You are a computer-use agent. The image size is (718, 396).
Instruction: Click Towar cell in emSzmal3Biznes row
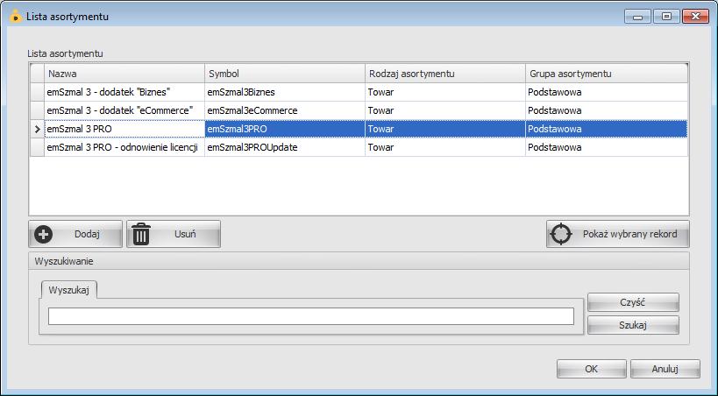445,93
